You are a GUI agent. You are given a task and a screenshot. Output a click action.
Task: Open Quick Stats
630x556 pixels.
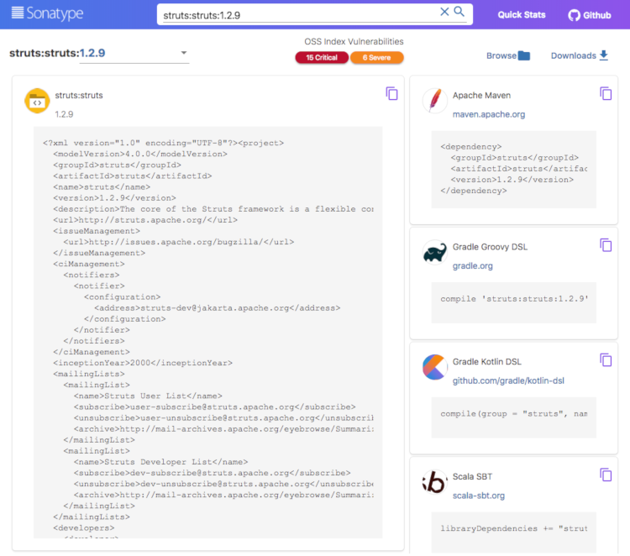pyautogui.click(x=522, y=15)
